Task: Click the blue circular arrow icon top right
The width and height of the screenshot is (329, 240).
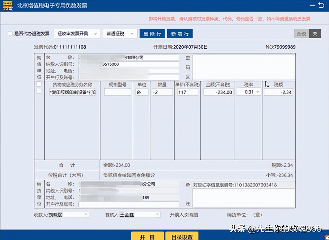Action: point(322,5)
